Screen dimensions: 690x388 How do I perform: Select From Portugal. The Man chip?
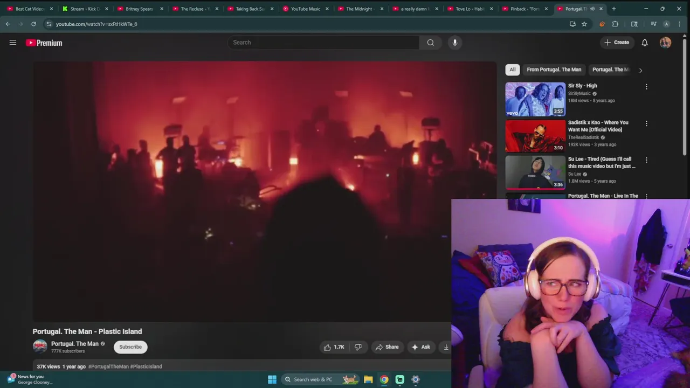554,70
